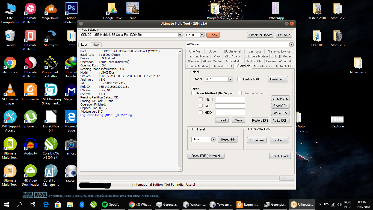
Task: Check the IMEI 1 checkbox
Action: pyautogui.click(x=201, y=99)
